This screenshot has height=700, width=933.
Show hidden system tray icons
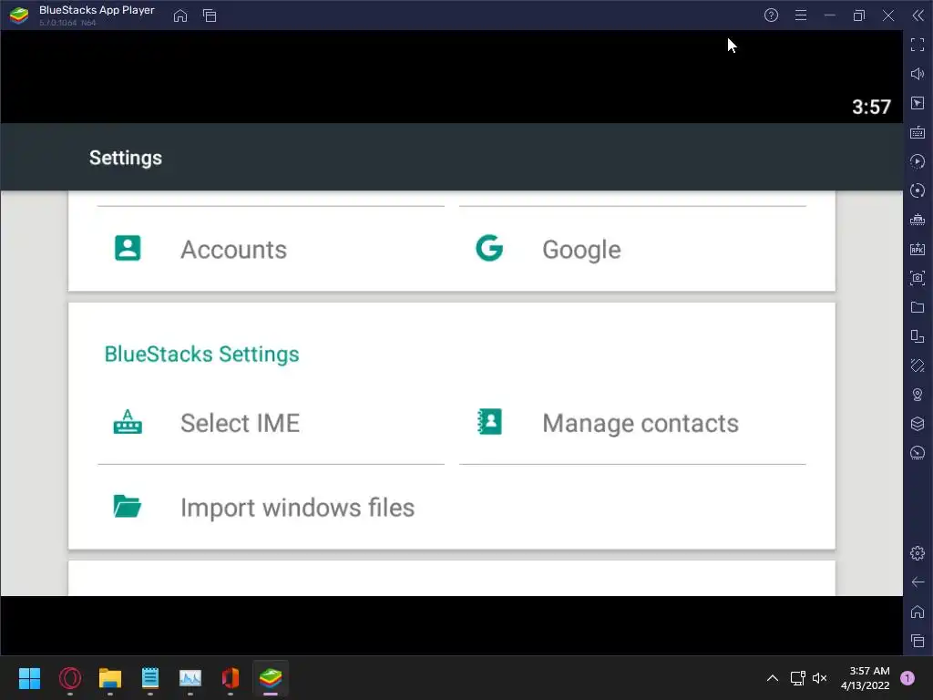pyautogui.click(x=773, y=678)
